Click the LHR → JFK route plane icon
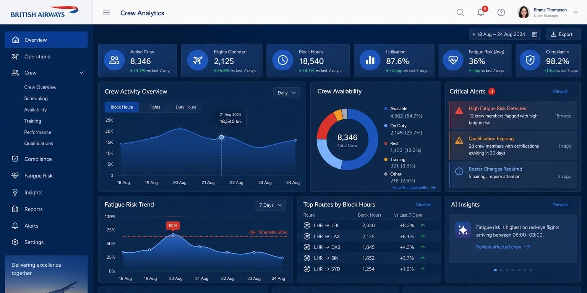 [306, 225]
